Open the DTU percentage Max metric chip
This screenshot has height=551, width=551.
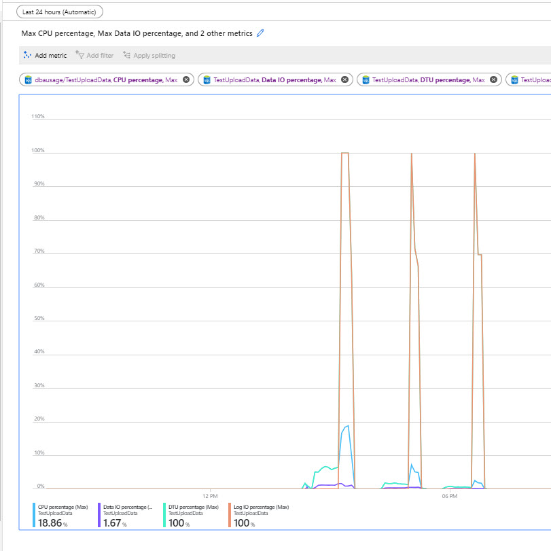pos(429,79)
